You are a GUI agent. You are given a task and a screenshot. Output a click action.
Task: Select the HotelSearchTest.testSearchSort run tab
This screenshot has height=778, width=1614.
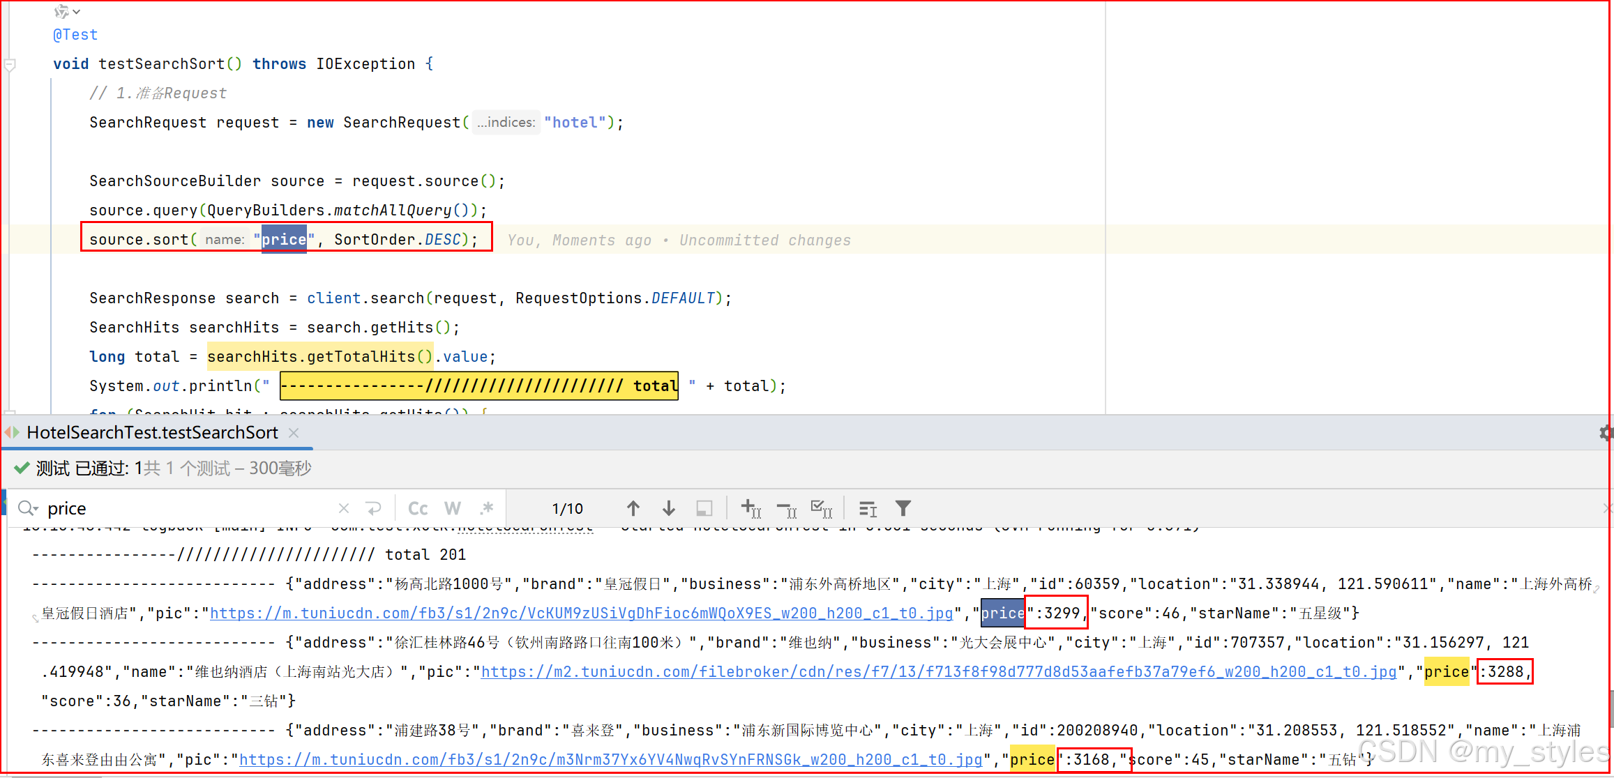[152, 432]
